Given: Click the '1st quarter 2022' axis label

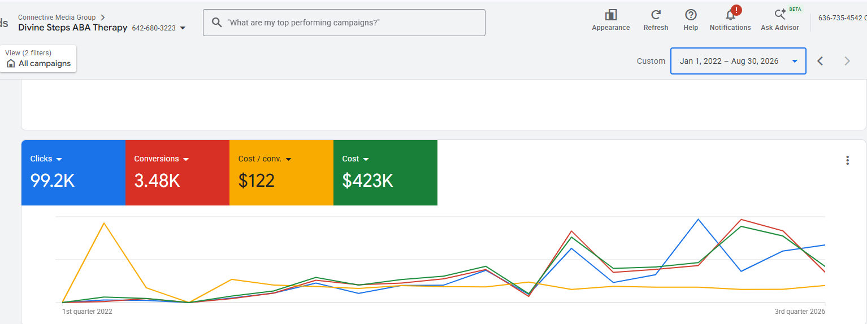Looking at the screenshot, I should pyautogui.click(x=87, y=312).
